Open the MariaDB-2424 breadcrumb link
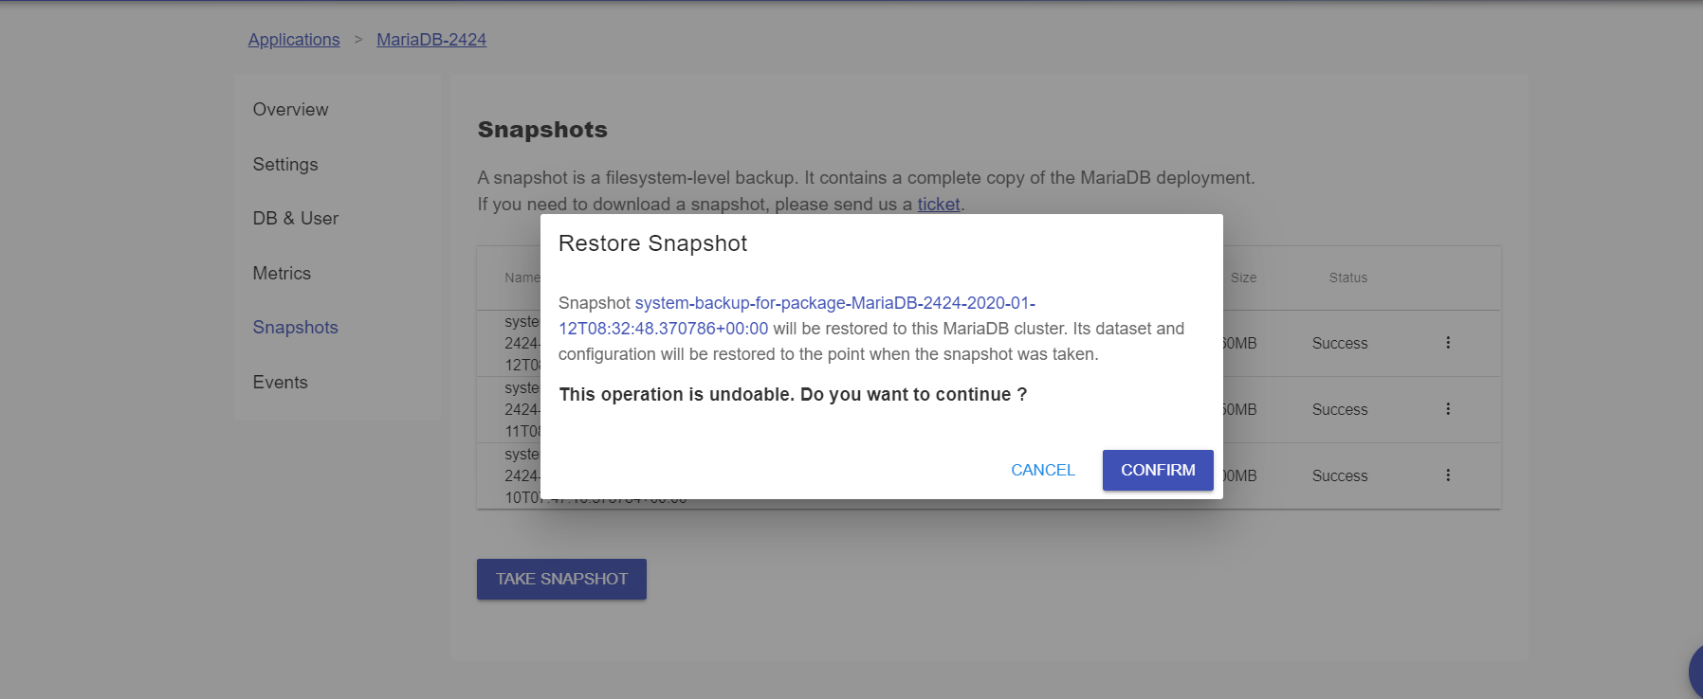The height and width of the screenshot is (699, 1703). [431, 40]
